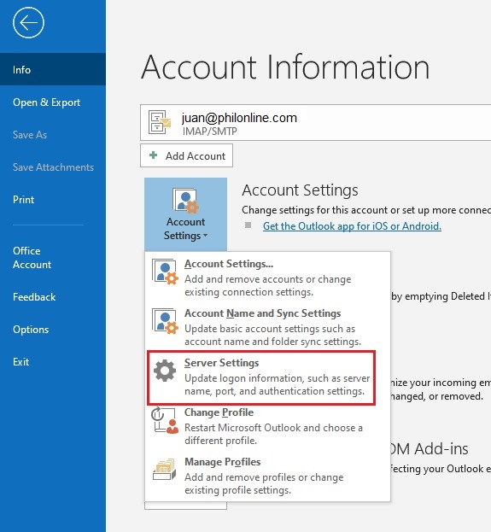Open the juan@philonline.com account selector
The width and height of the screenshot is (491, 532).
316,122
